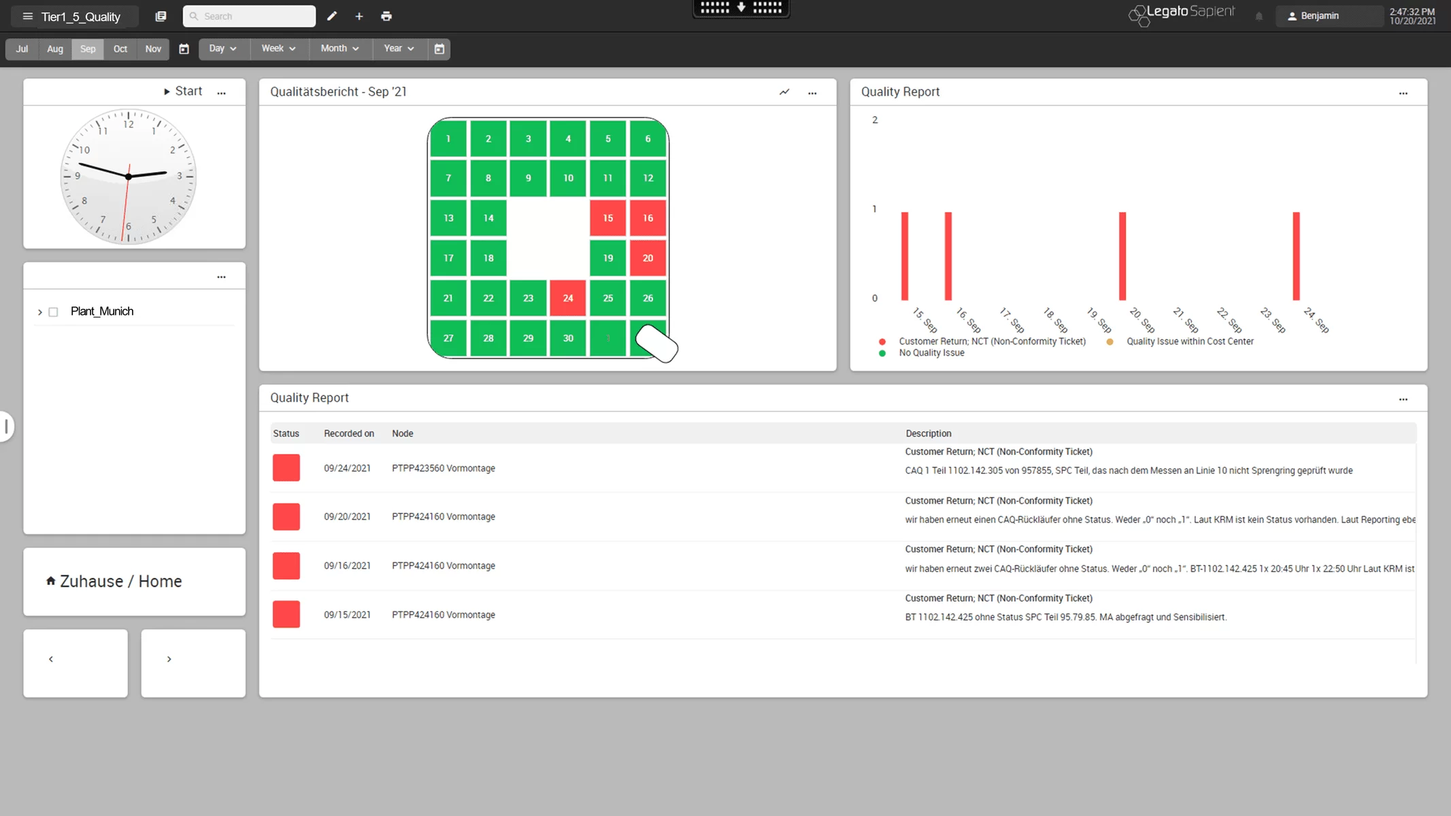Screen dimensions: 1451x816
Task: Expand the Plant_Munich tree node
Action: 39,312
